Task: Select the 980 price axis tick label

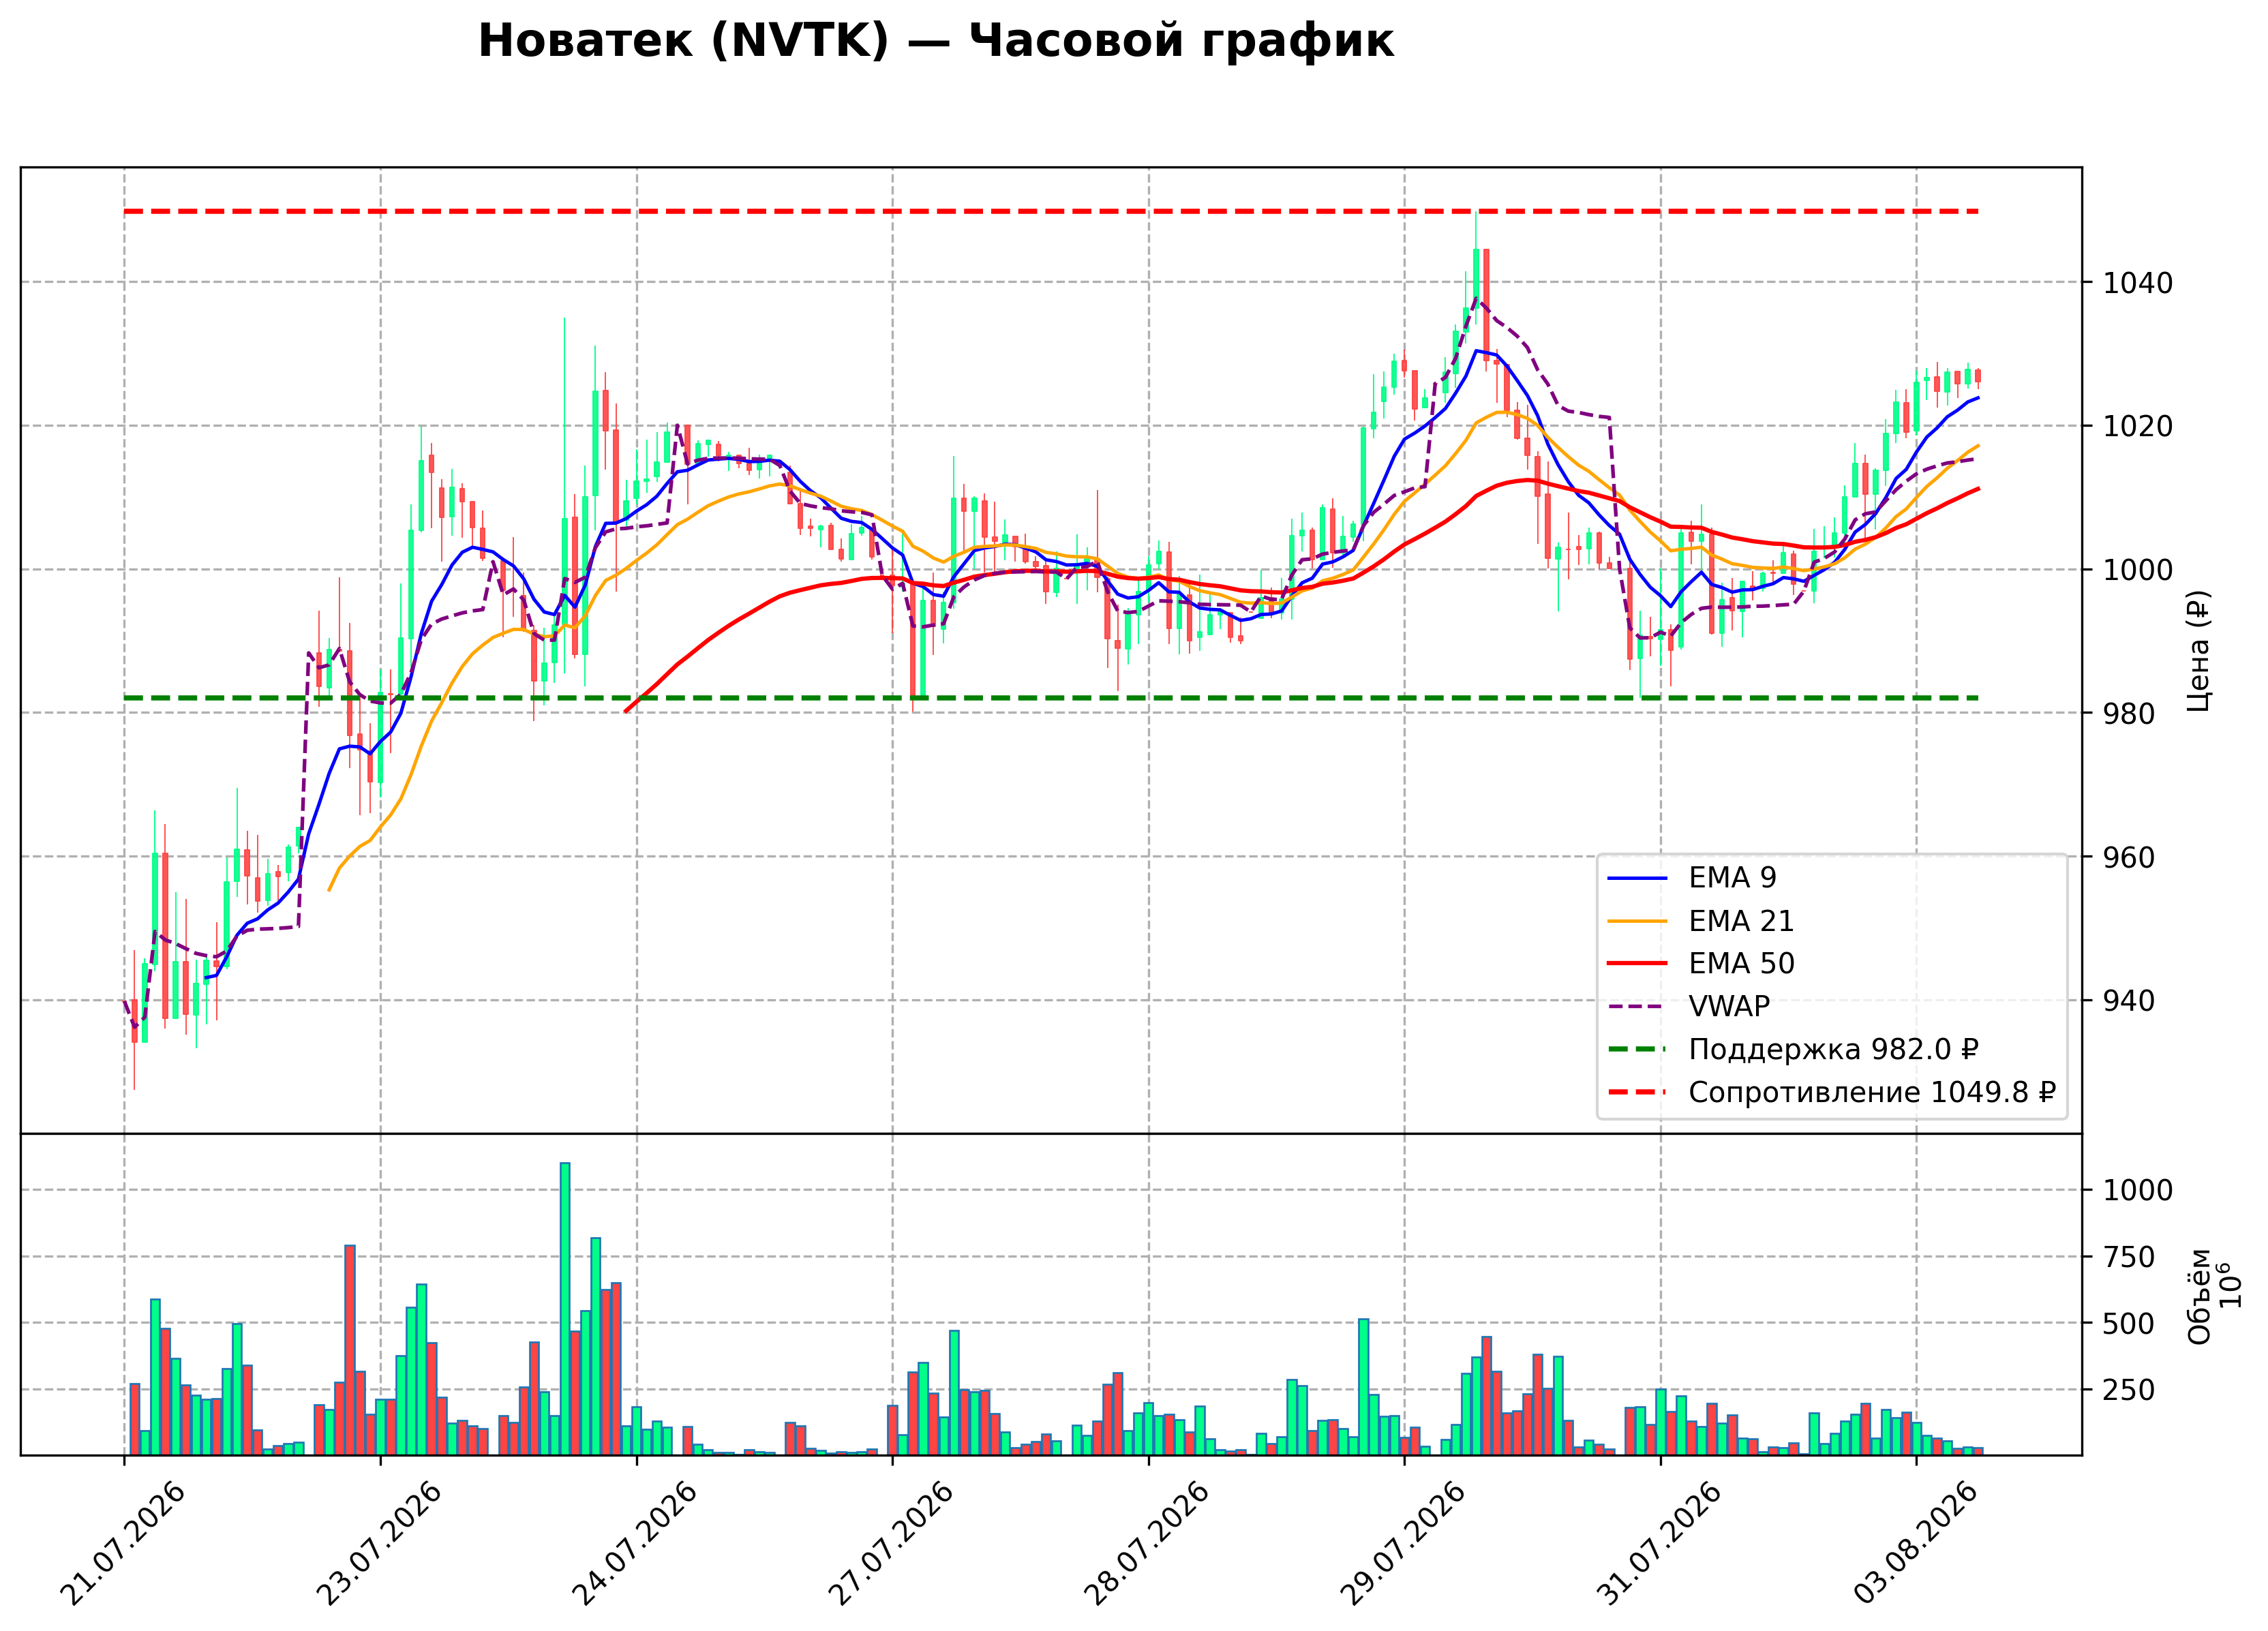Action: pyautogui.click(x=2129, y=714)
